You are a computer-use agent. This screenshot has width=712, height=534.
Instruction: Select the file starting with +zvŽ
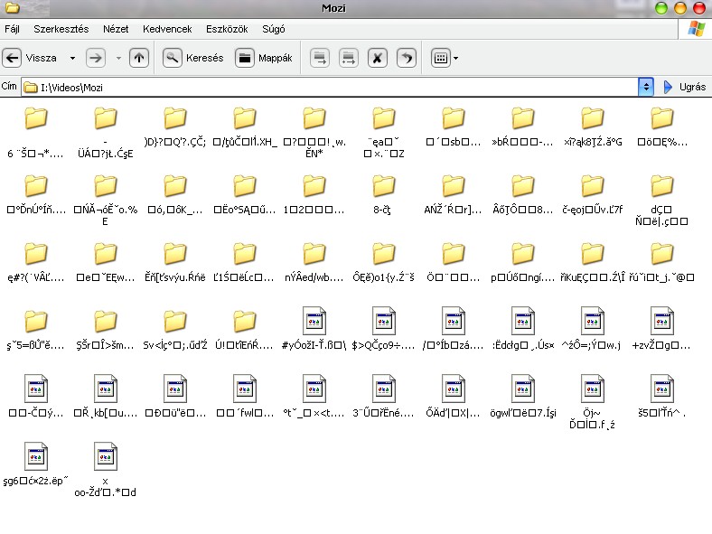click(661, 329)
